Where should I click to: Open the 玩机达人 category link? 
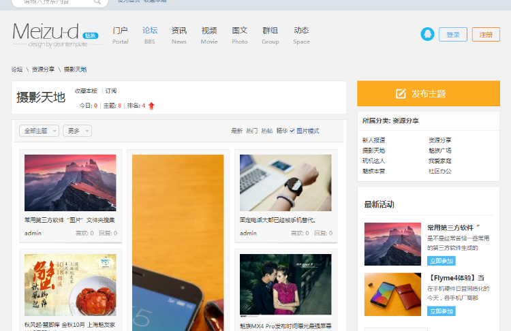(x=373, y=161)
